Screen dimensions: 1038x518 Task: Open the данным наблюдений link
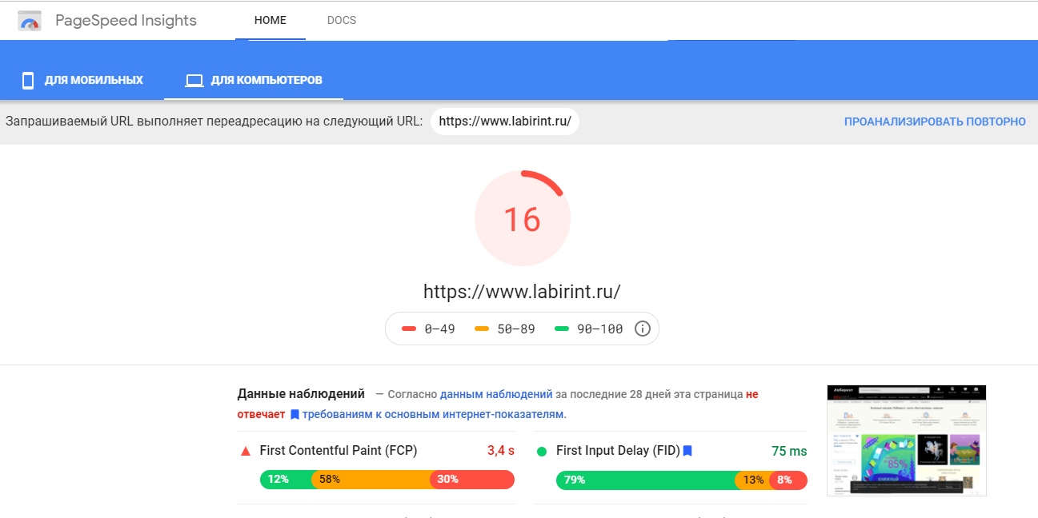(496, 394)
